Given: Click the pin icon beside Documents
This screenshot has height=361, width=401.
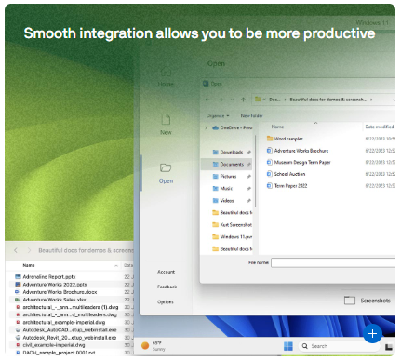Looking at the screenshot, I should coord(248,164).
